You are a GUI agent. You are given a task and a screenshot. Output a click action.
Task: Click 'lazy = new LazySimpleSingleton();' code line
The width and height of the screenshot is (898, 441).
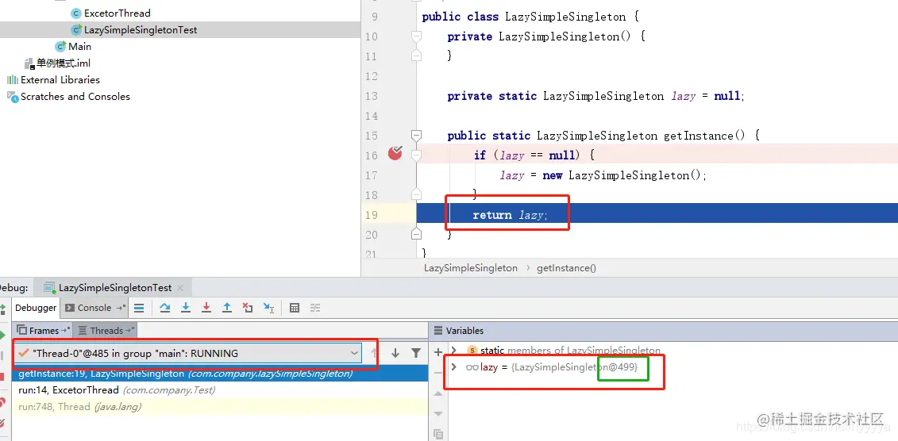pyautogui.click(x=603, y=175)
